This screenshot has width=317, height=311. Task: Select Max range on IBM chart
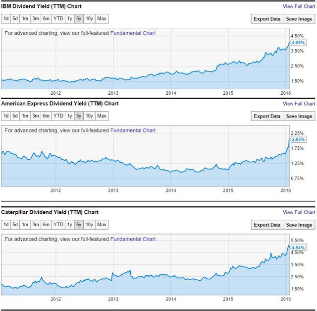click(x=102, y=19)
